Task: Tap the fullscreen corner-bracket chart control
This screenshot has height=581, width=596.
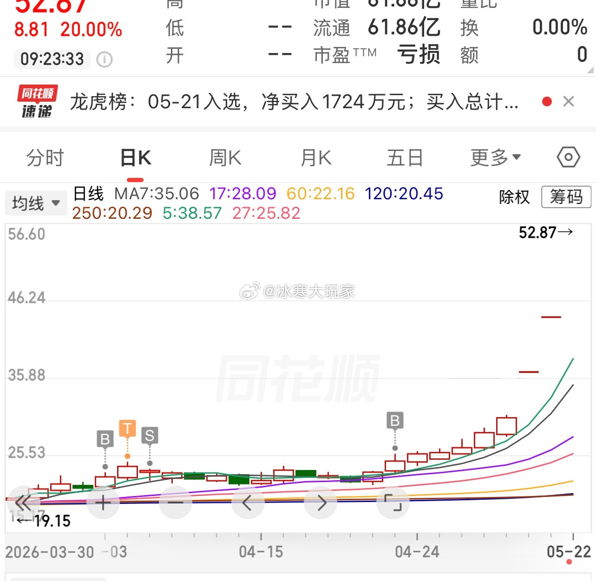Action: click(393, 502)
